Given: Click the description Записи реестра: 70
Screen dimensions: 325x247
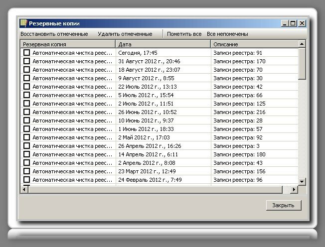Looking at the screenshot, I should (238, 70).
